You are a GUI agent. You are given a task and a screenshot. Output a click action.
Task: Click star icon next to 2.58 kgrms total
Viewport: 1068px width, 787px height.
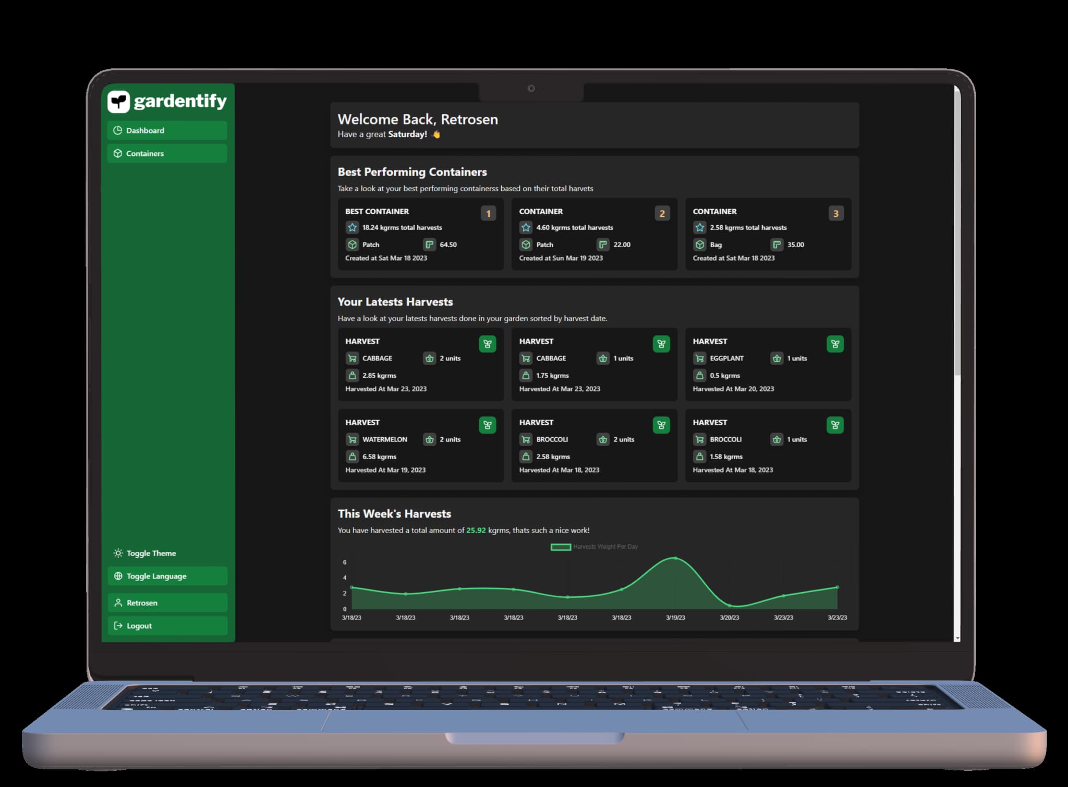pyautogui.click(x=700, y=228)
